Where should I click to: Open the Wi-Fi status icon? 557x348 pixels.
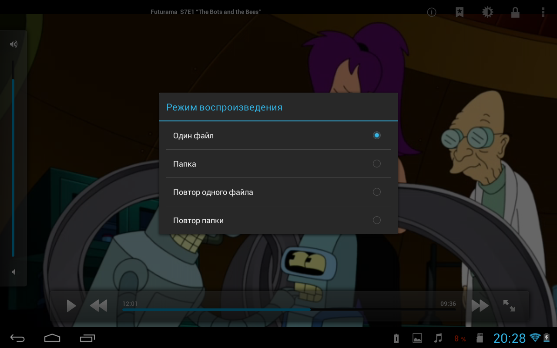pos(535,338)
